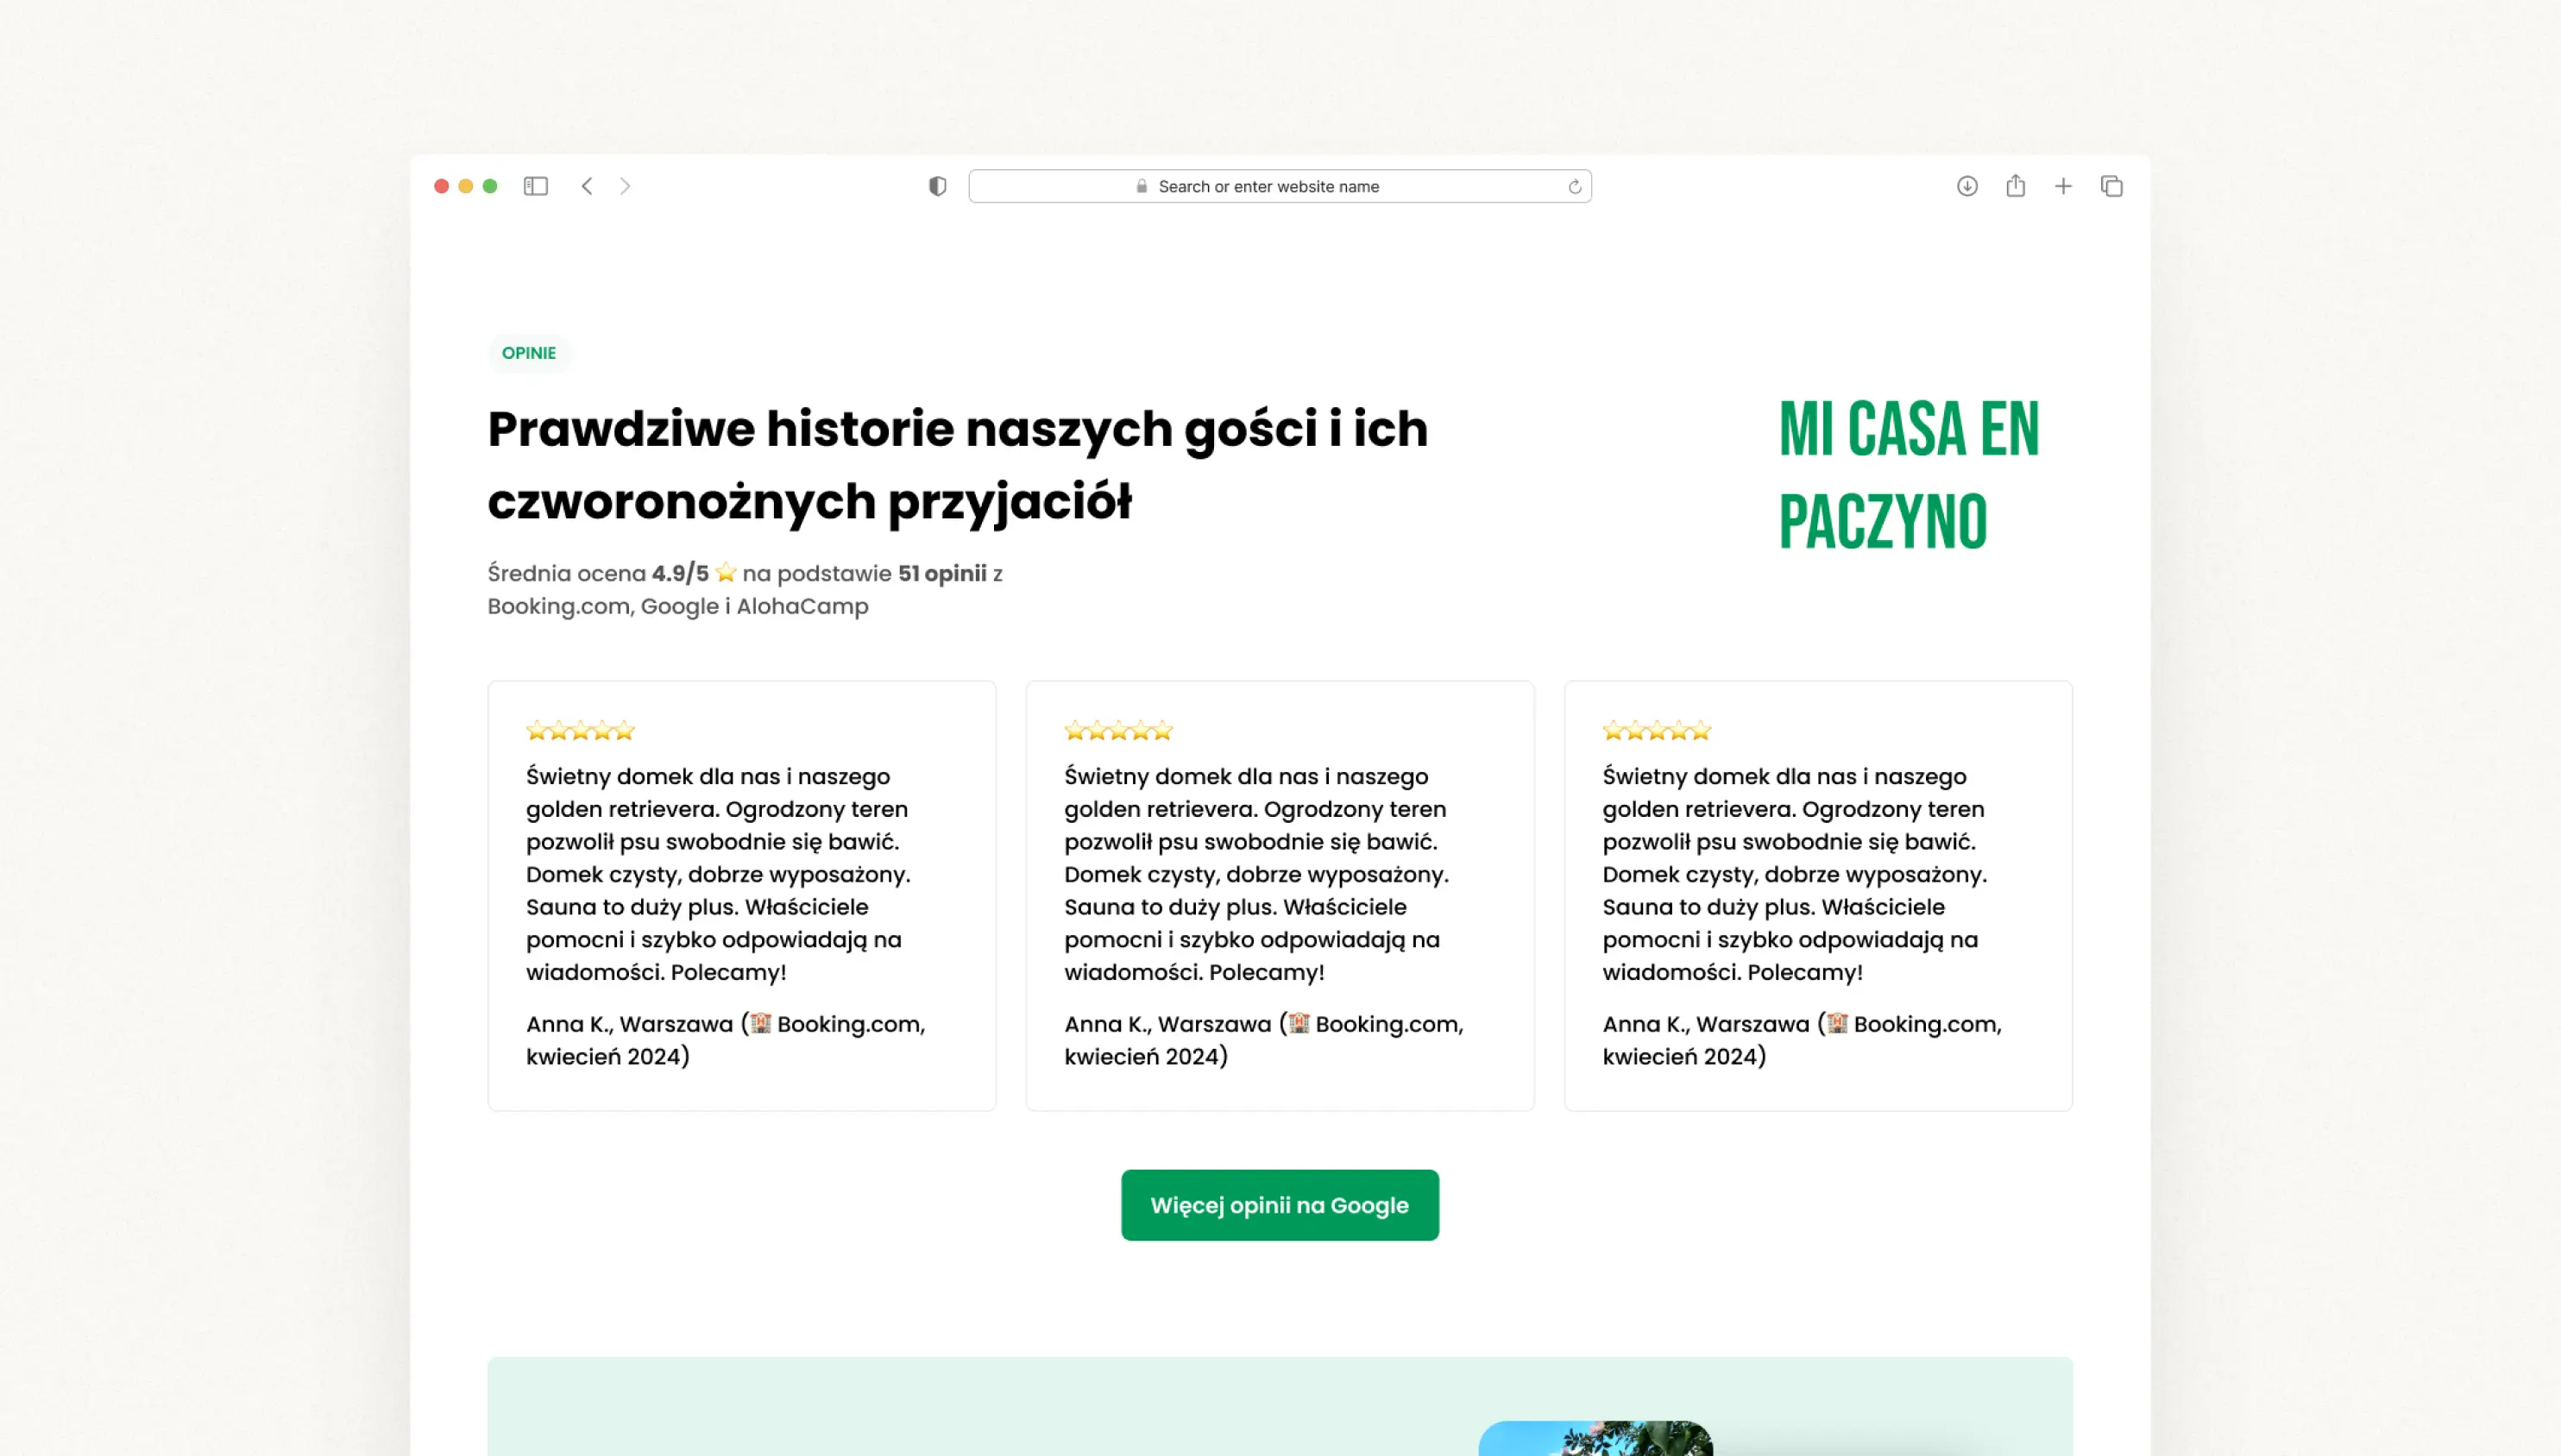
Task: Click the green OPINIE badge
Action: tap(528, 353)
